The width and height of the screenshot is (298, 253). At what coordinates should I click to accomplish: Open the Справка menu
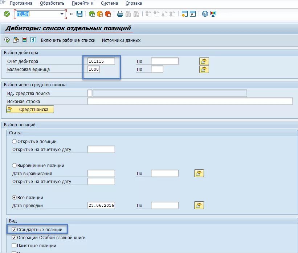(x=134, y=3)
